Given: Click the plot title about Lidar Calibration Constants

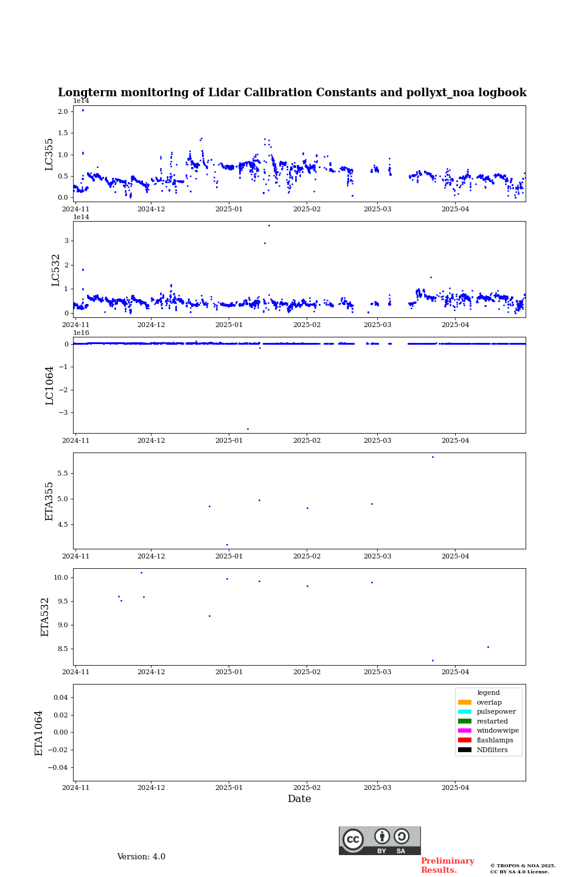Looking at the screenshot, I should tap(292, 93).
